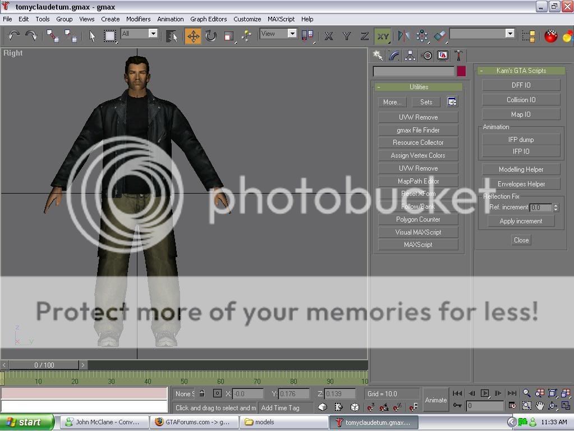Screen dimensions: 574x431
Task: Toggle the Animate mode button
Action: (436, 400)
